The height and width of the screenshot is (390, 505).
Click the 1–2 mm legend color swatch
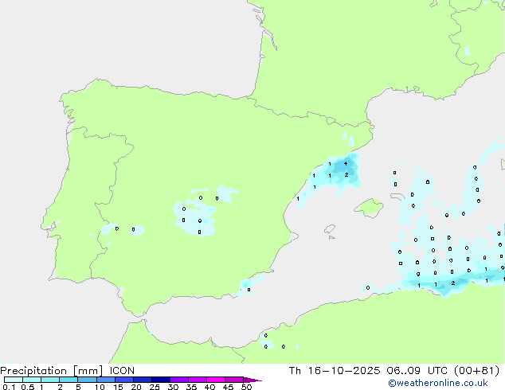point(50,380)
